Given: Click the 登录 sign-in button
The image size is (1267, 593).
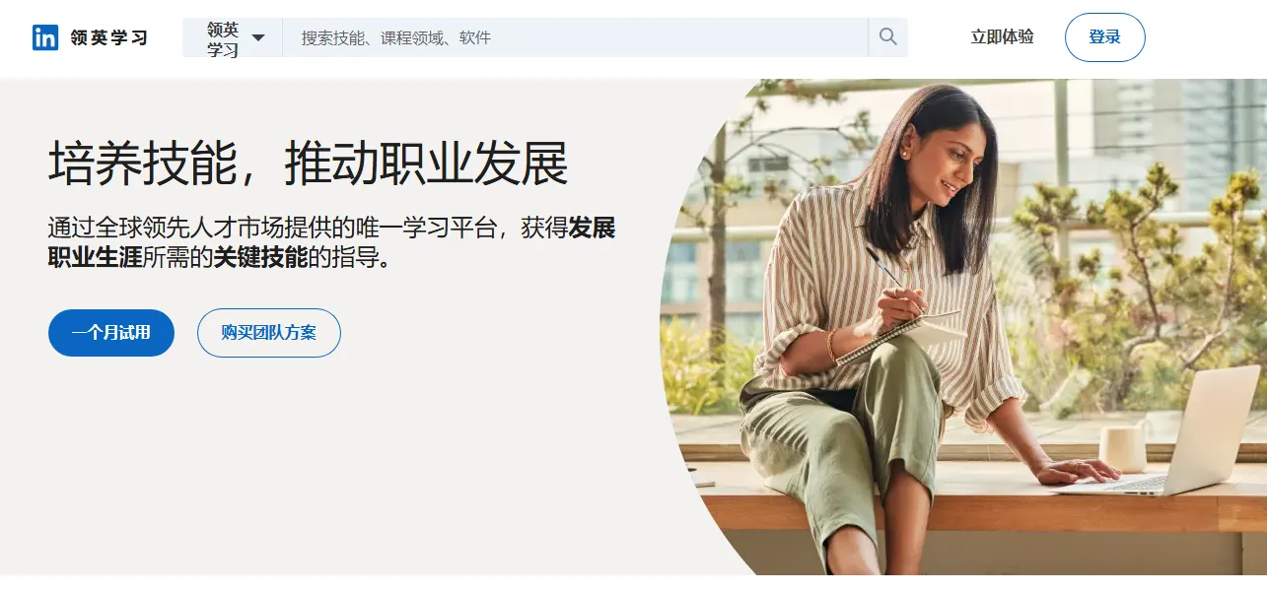Looking at the screenshot, I should click(1104, 37).
